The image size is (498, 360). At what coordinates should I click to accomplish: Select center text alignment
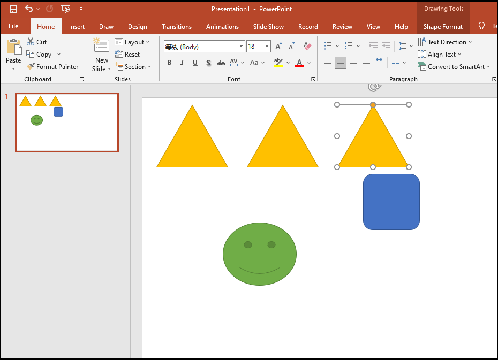click(340, 63)
